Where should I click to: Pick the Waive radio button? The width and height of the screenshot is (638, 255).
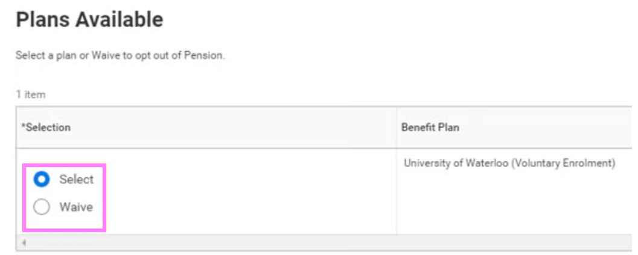42,207
